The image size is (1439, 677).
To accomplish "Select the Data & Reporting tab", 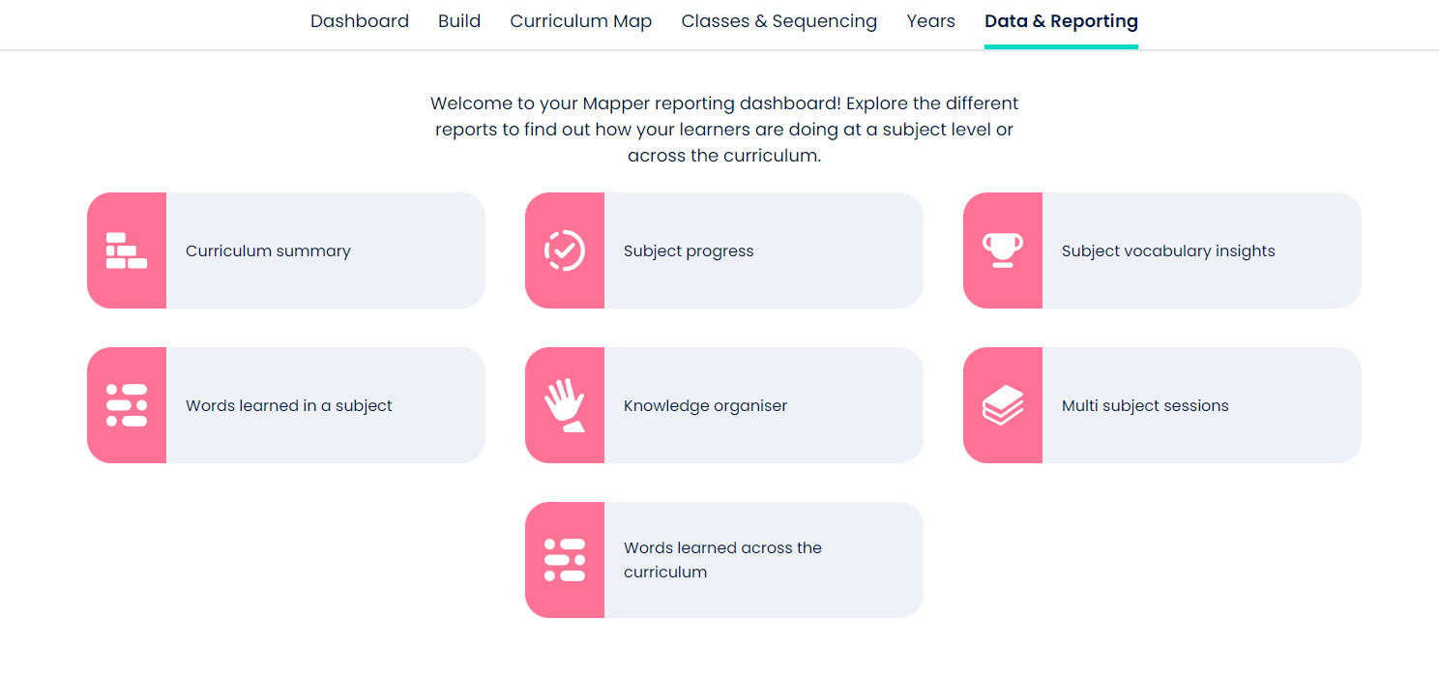I will coord(1061,21).
